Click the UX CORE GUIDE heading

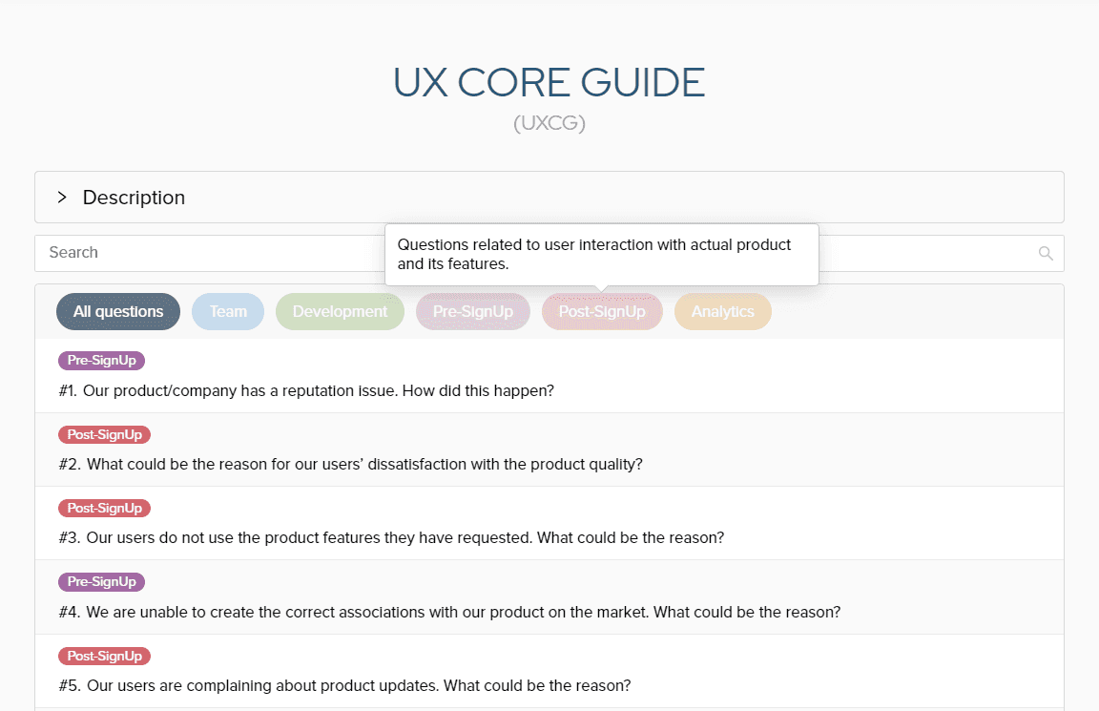pos(549,83)
